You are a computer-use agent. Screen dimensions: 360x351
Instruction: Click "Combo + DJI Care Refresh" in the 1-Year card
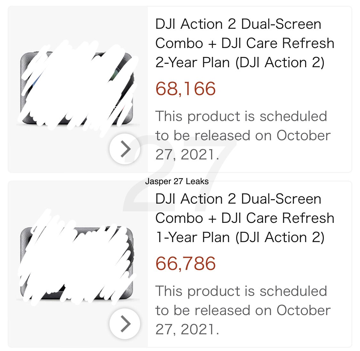point(245,218)
